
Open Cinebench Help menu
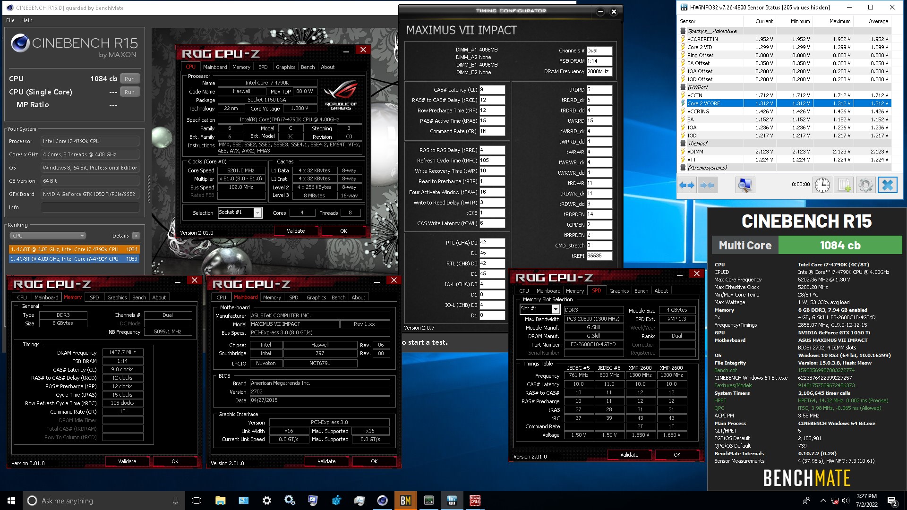tap(27, 20)
